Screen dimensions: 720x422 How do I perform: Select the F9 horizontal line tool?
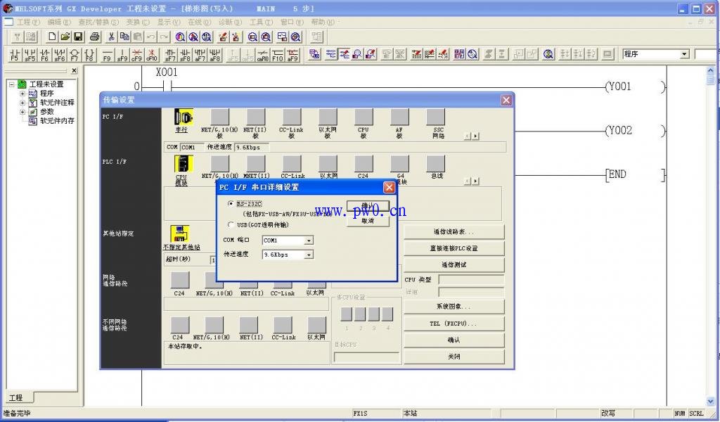(107, 55)
